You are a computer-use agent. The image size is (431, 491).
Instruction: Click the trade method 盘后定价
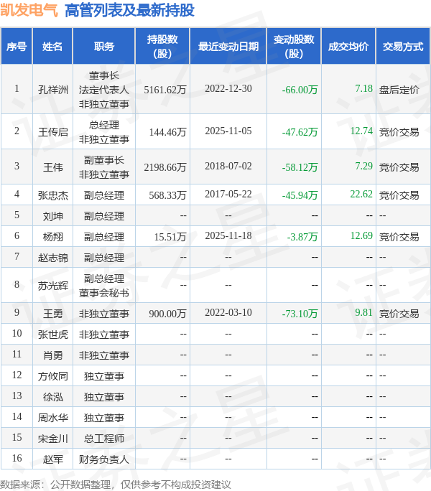[399, 90]
